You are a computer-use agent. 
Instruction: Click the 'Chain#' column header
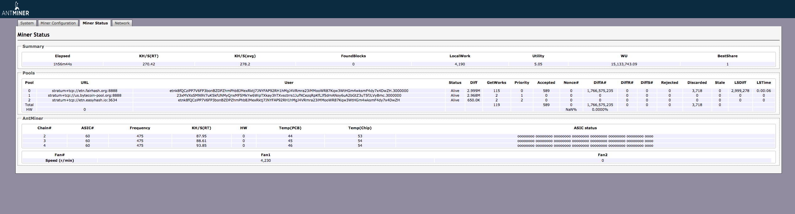tap(45, 128)
